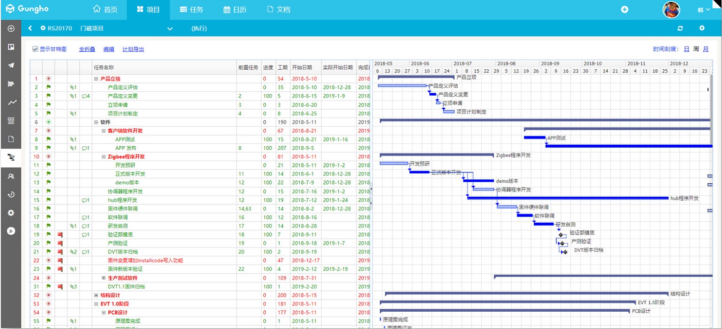Select the sidebar settings gear icon
This screenshot has width=722, height=329.
coord(11,213)
